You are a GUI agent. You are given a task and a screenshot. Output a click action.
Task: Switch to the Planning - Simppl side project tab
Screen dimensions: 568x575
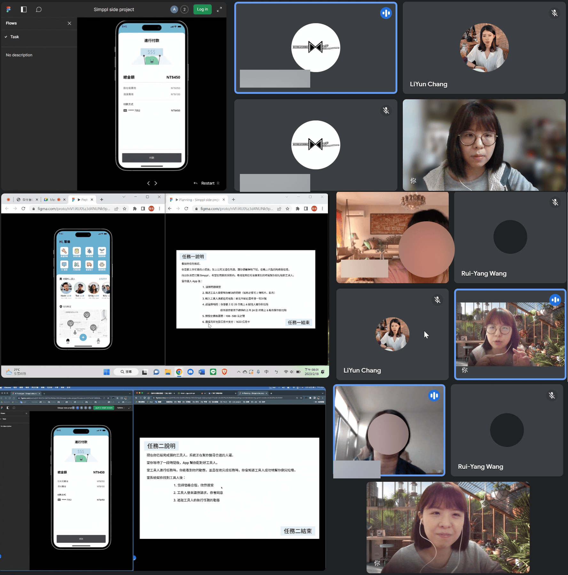198,200
